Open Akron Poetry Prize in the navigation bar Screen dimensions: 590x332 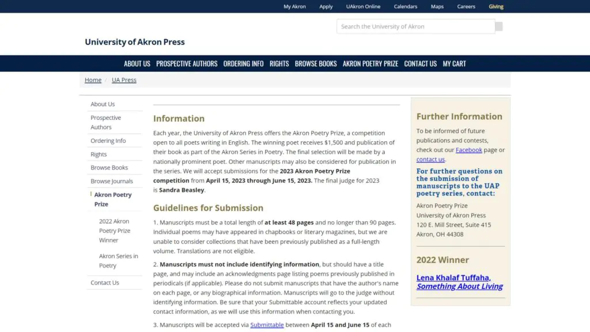[370, 64]
